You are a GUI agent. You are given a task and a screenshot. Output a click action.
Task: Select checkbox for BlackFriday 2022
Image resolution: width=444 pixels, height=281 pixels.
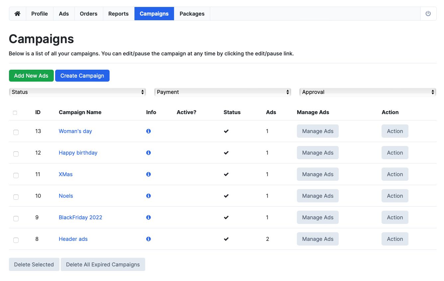tap(16, 219)
